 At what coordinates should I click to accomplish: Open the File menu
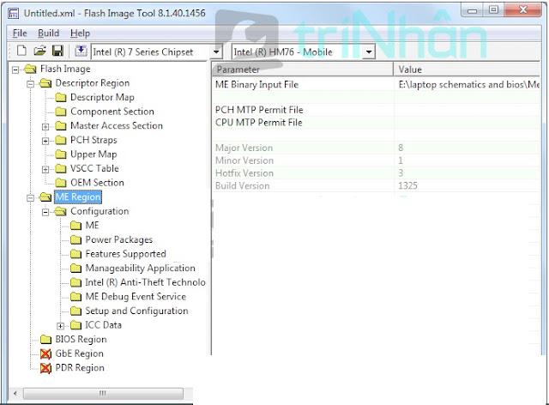point(20,33)
